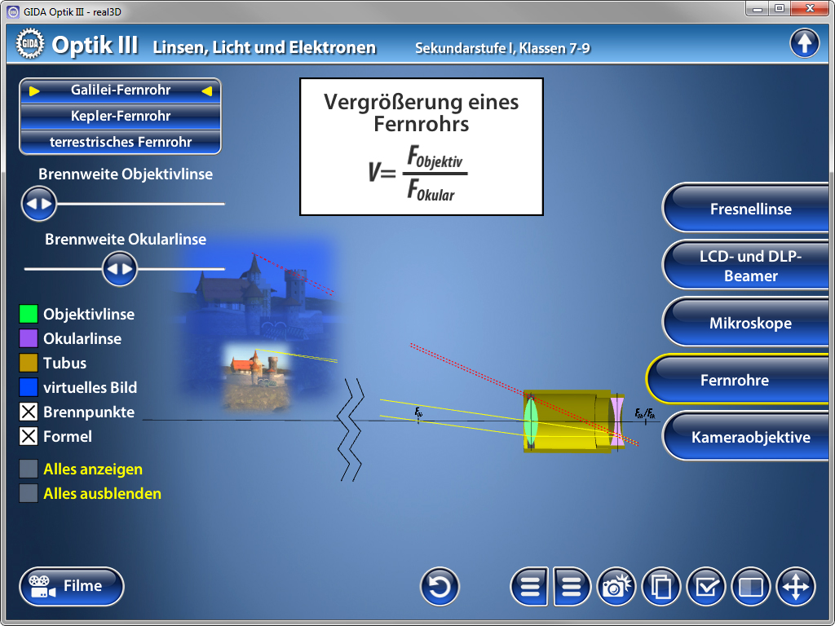This screenshot has width=835, height=626.
Task: Click the four-arrow move icon
Action: tap(796, 587)
